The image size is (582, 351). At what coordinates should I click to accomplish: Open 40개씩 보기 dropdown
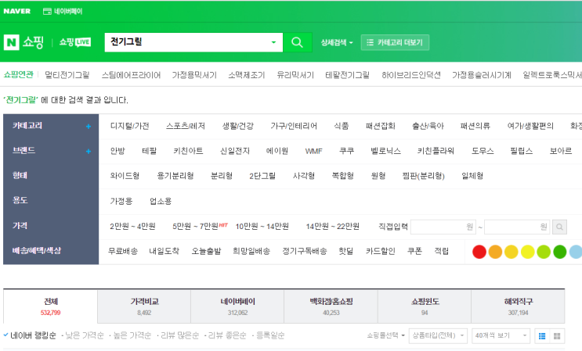pos(501,336)
